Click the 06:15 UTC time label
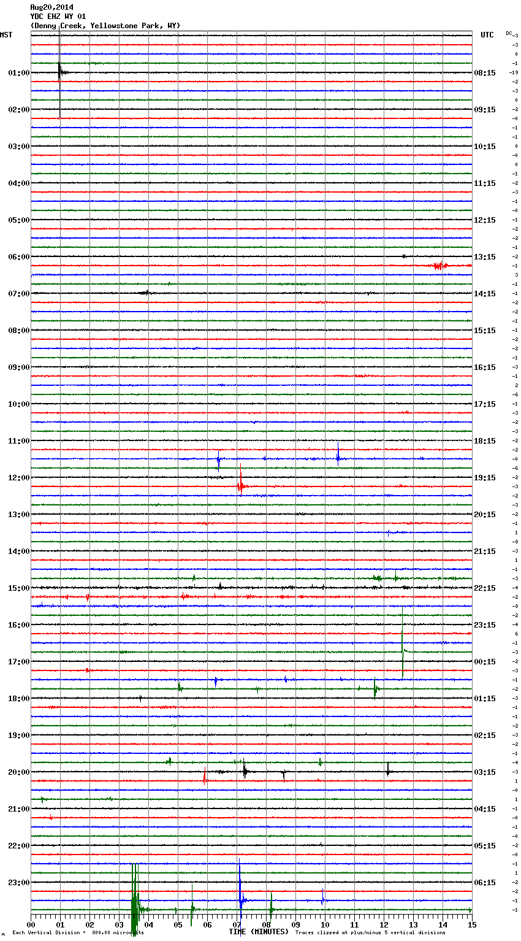 click(x=484, y=883)
